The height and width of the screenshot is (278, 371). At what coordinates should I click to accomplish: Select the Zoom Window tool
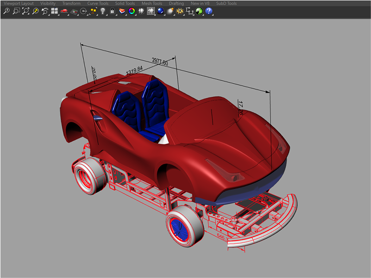pos(16,11)
